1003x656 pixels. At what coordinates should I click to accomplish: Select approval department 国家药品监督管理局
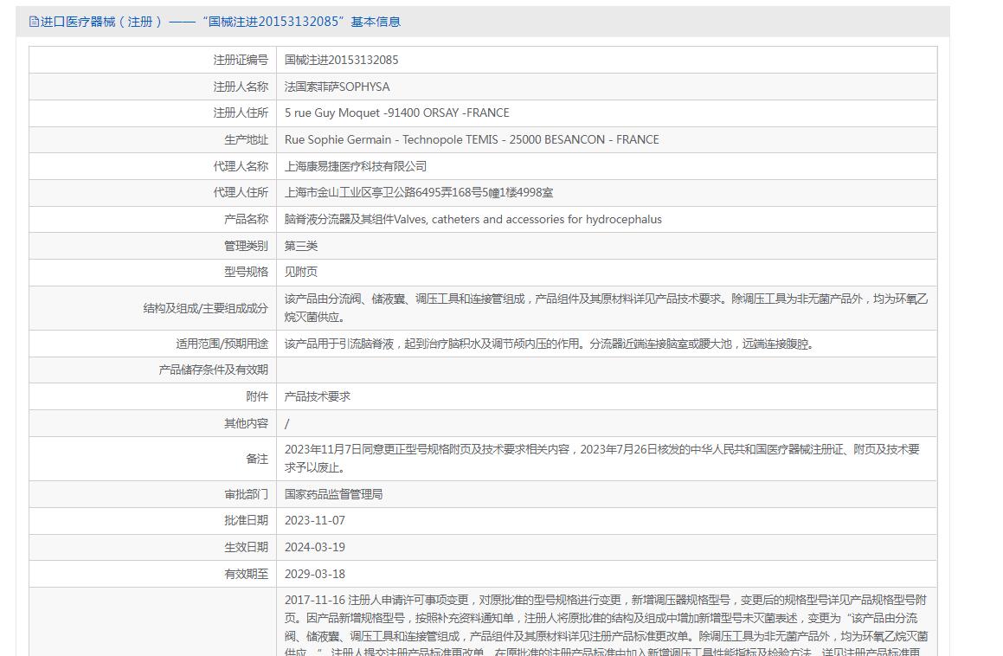pyautogui.click(x=333, y=495)
